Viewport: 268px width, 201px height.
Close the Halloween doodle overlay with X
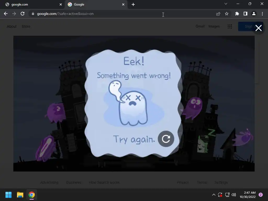(258, 28)
